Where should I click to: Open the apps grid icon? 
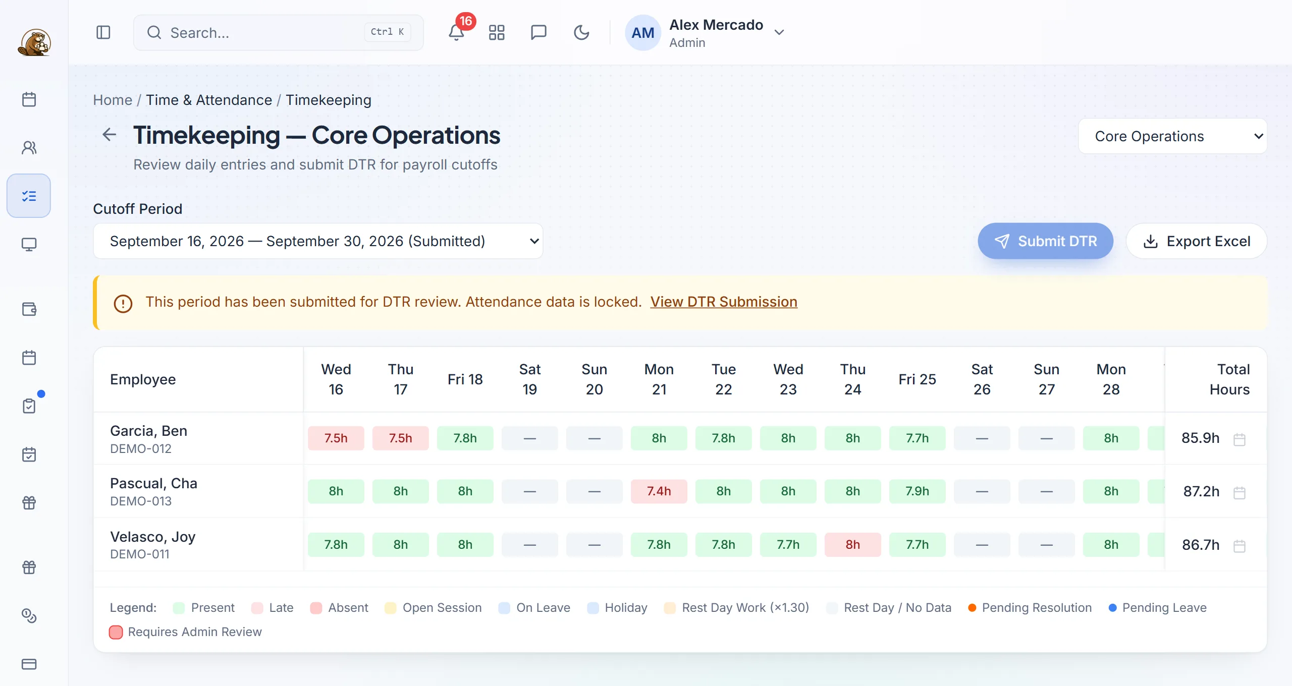tap(497, 32)
